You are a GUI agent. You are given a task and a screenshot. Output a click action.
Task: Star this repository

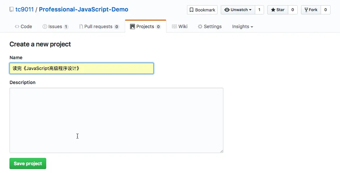point(277,10)
